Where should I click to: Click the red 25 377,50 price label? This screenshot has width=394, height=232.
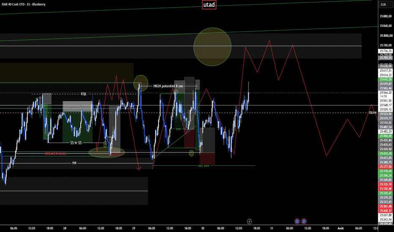(x=386, y=167)
